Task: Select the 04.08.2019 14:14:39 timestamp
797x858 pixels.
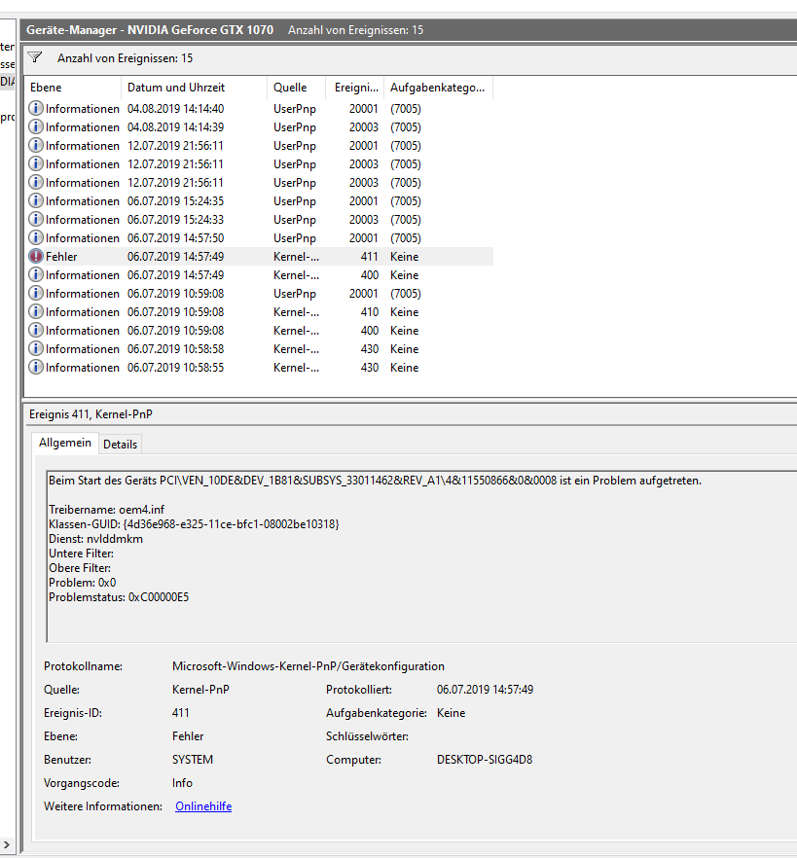Action: point(176,126)
